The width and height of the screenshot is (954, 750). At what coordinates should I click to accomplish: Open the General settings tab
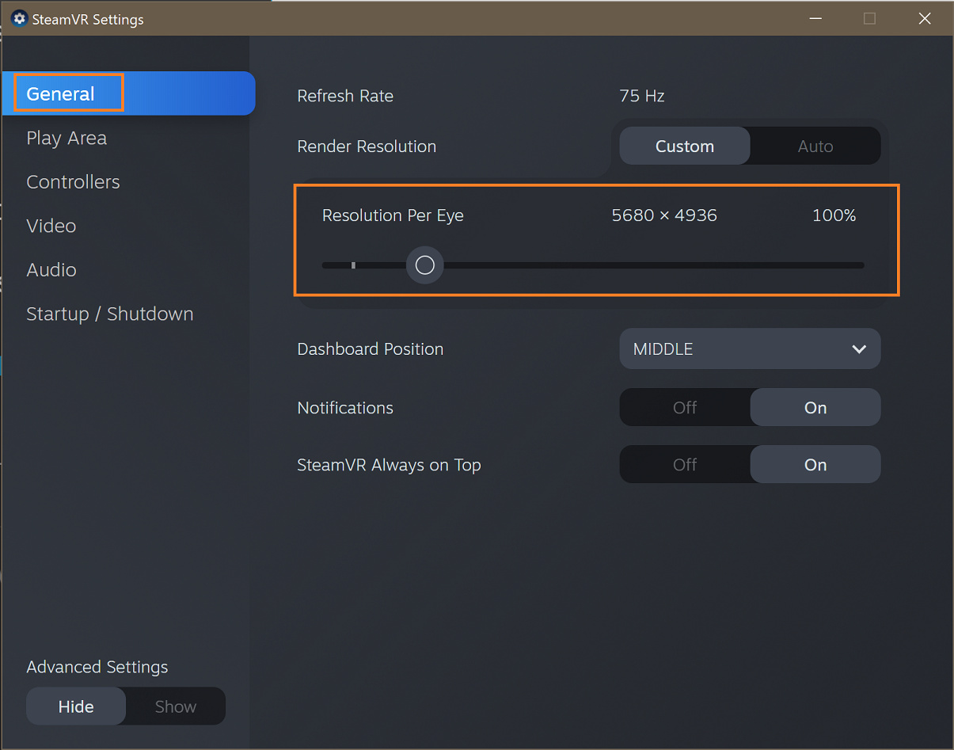pos(128,93)
